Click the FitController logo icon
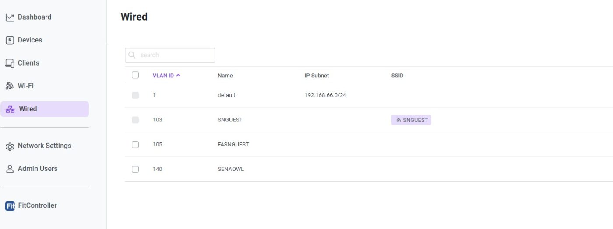 click(x=10, y=206)
